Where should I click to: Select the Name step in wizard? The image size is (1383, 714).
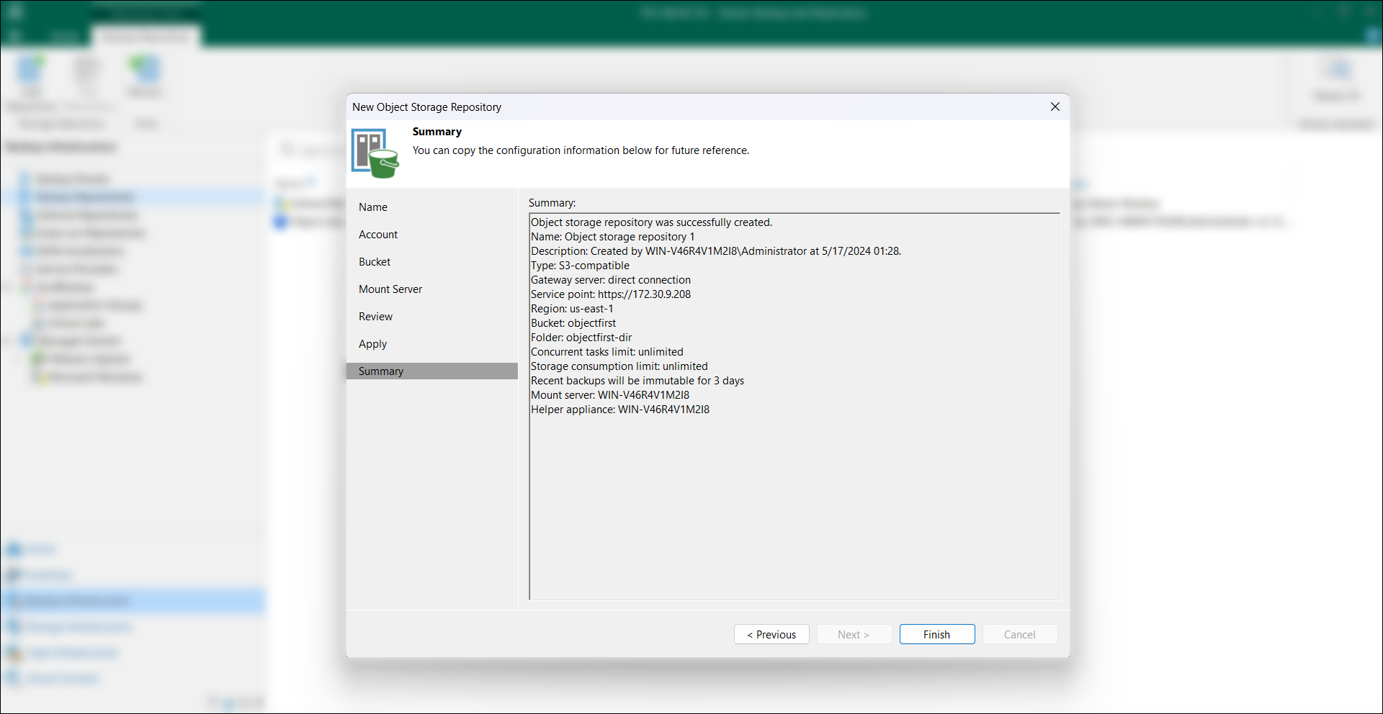click(x=373, y=207)
